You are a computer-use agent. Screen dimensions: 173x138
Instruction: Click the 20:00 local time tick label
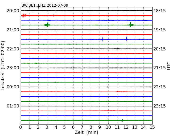pyautogui.click(x=13, y=11)
